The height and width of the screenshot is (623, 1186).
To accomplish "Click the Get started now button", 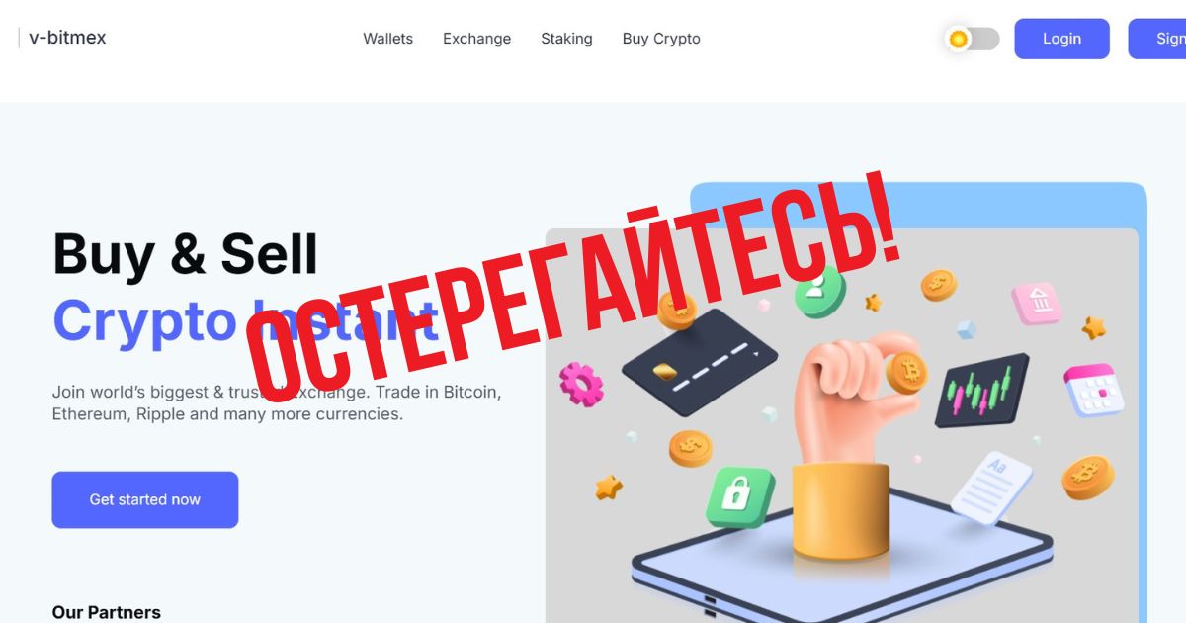I will (x=145, y=499).
